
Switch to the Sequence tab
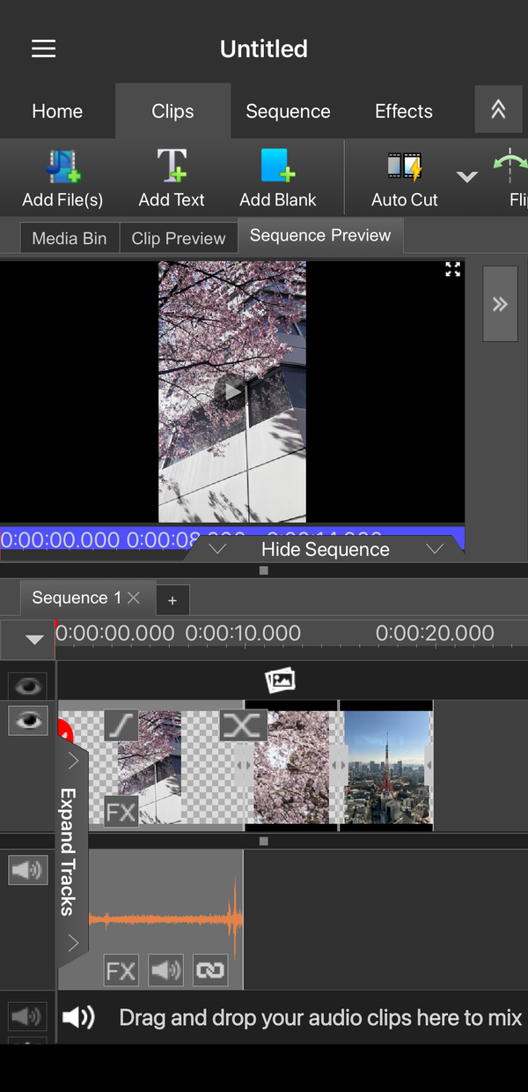288,111
